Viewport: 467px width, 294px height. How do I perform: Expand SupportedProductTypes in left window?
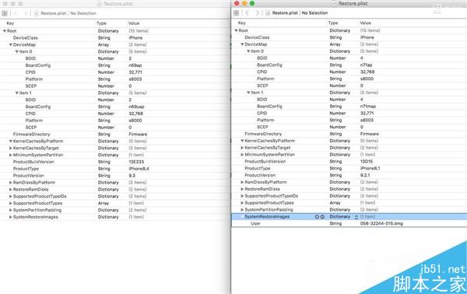pyautogui.click(x=10, y=203)
